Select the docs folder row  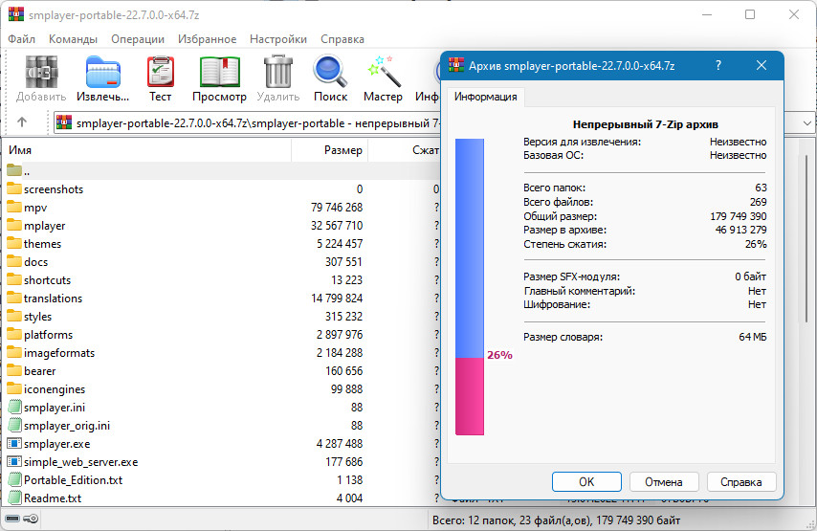[x=221, y=261]
